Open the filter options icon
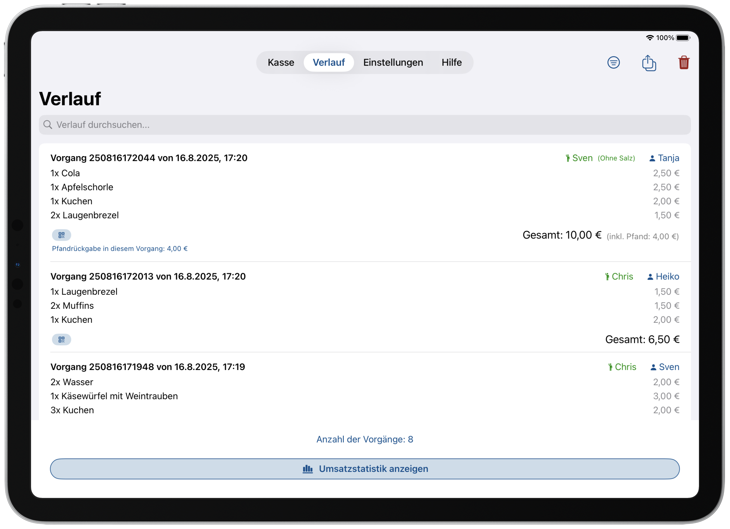Viewport: 730px width, 529px height. [613, 62]
